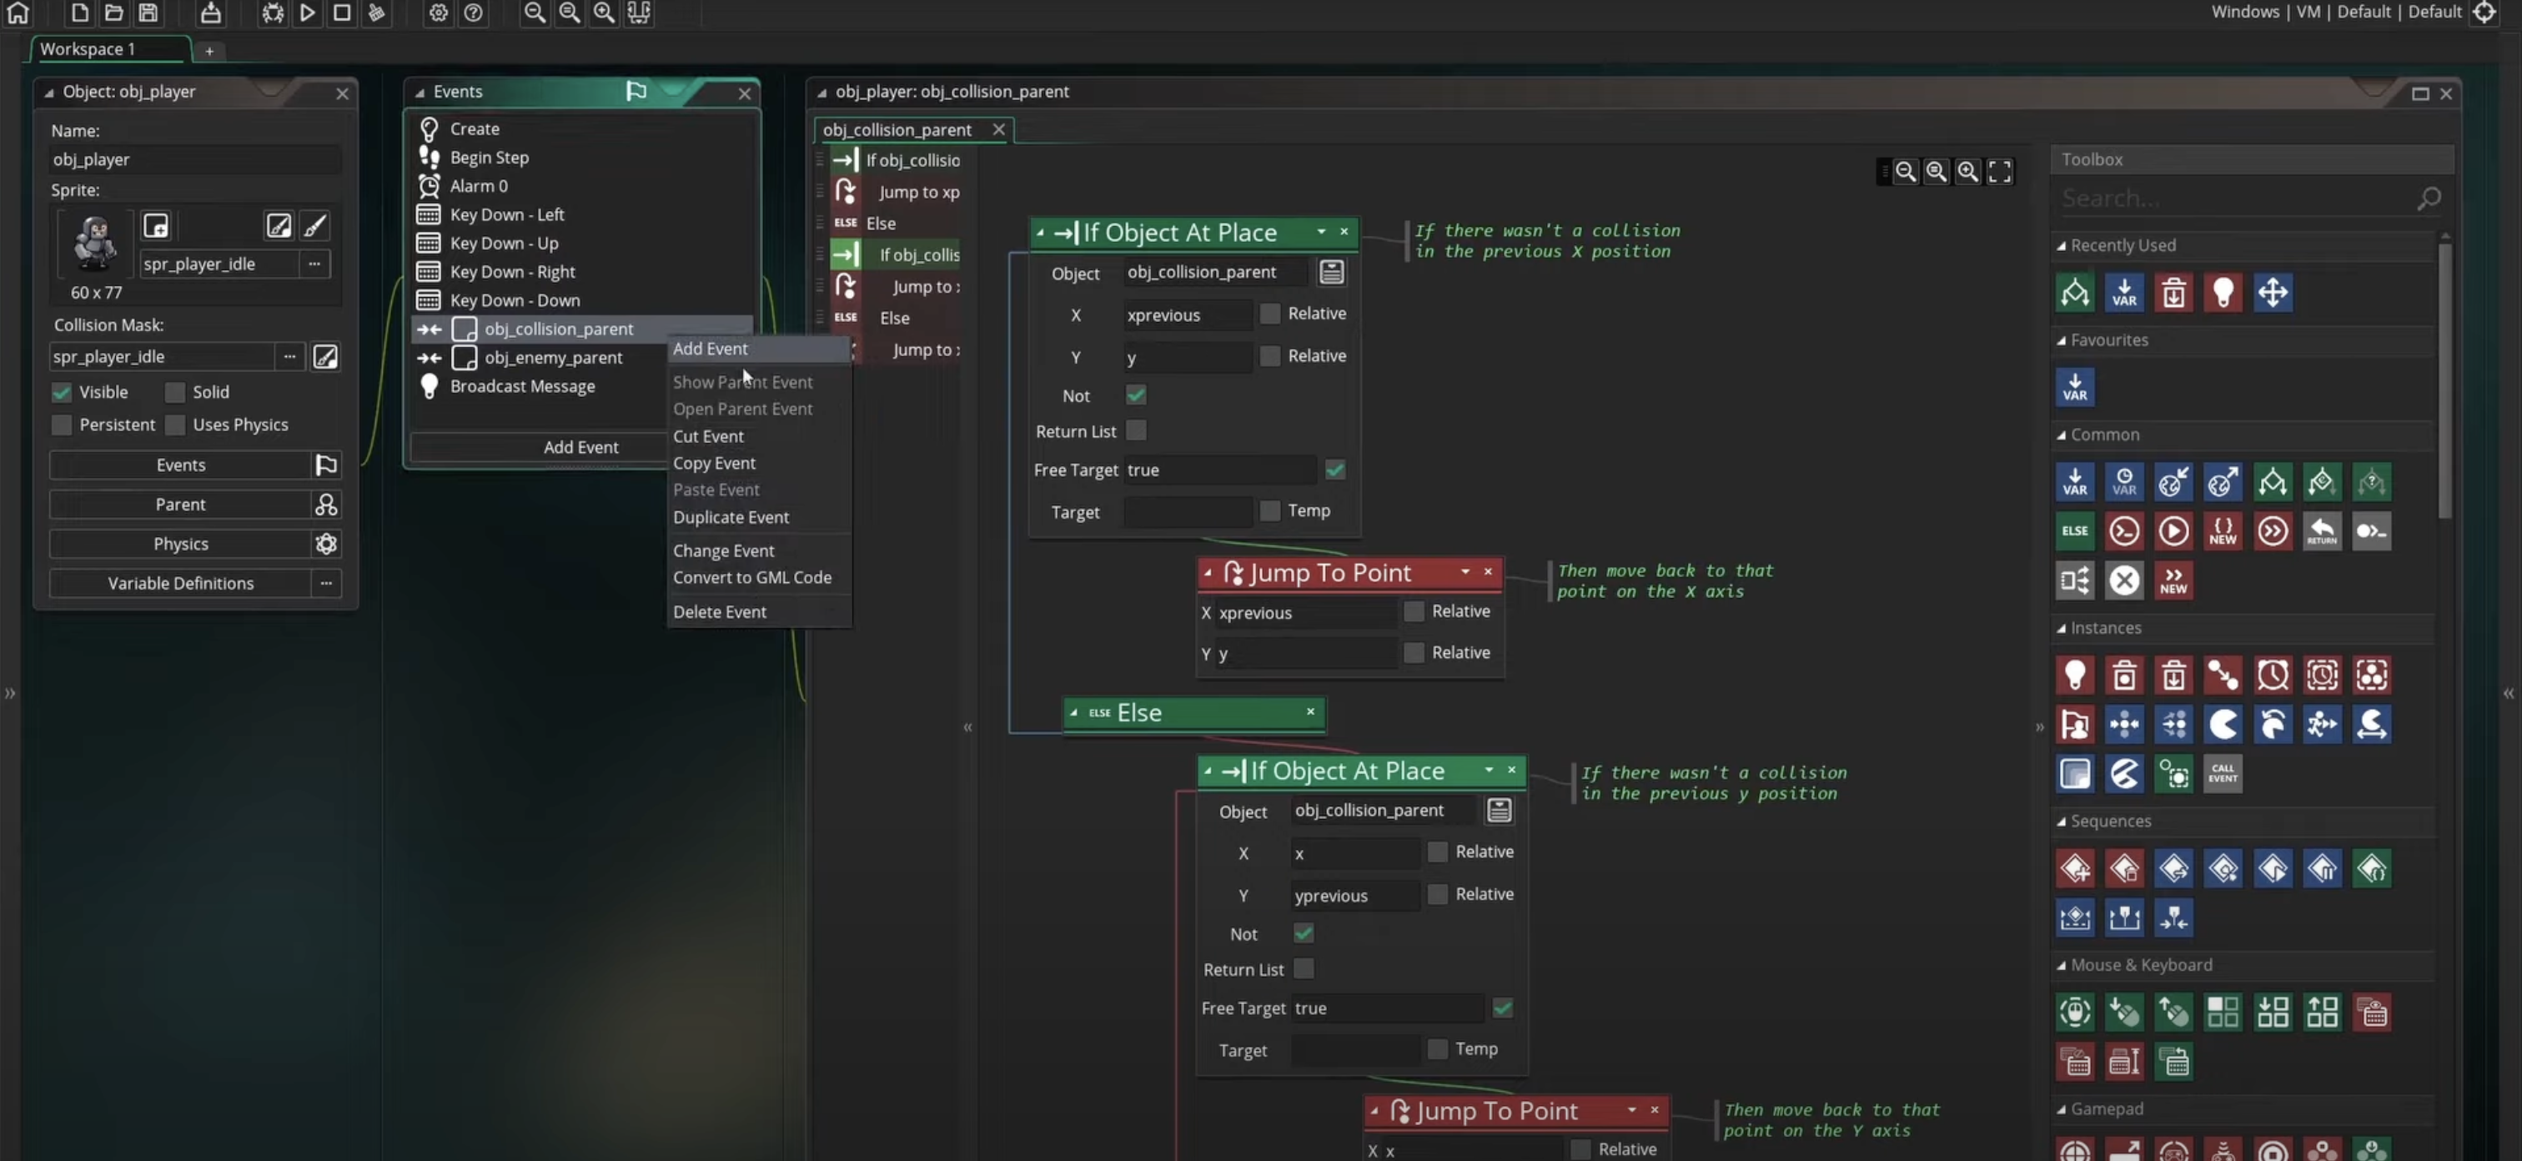Collapse the Recently Used section
Image resolution: width=2522 pixels, height=1161 pixels.
point(2062,244)
